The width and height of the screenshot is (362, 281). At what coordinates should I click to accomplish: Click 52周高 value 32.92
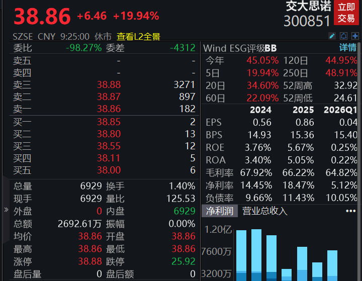click(345, 85)
